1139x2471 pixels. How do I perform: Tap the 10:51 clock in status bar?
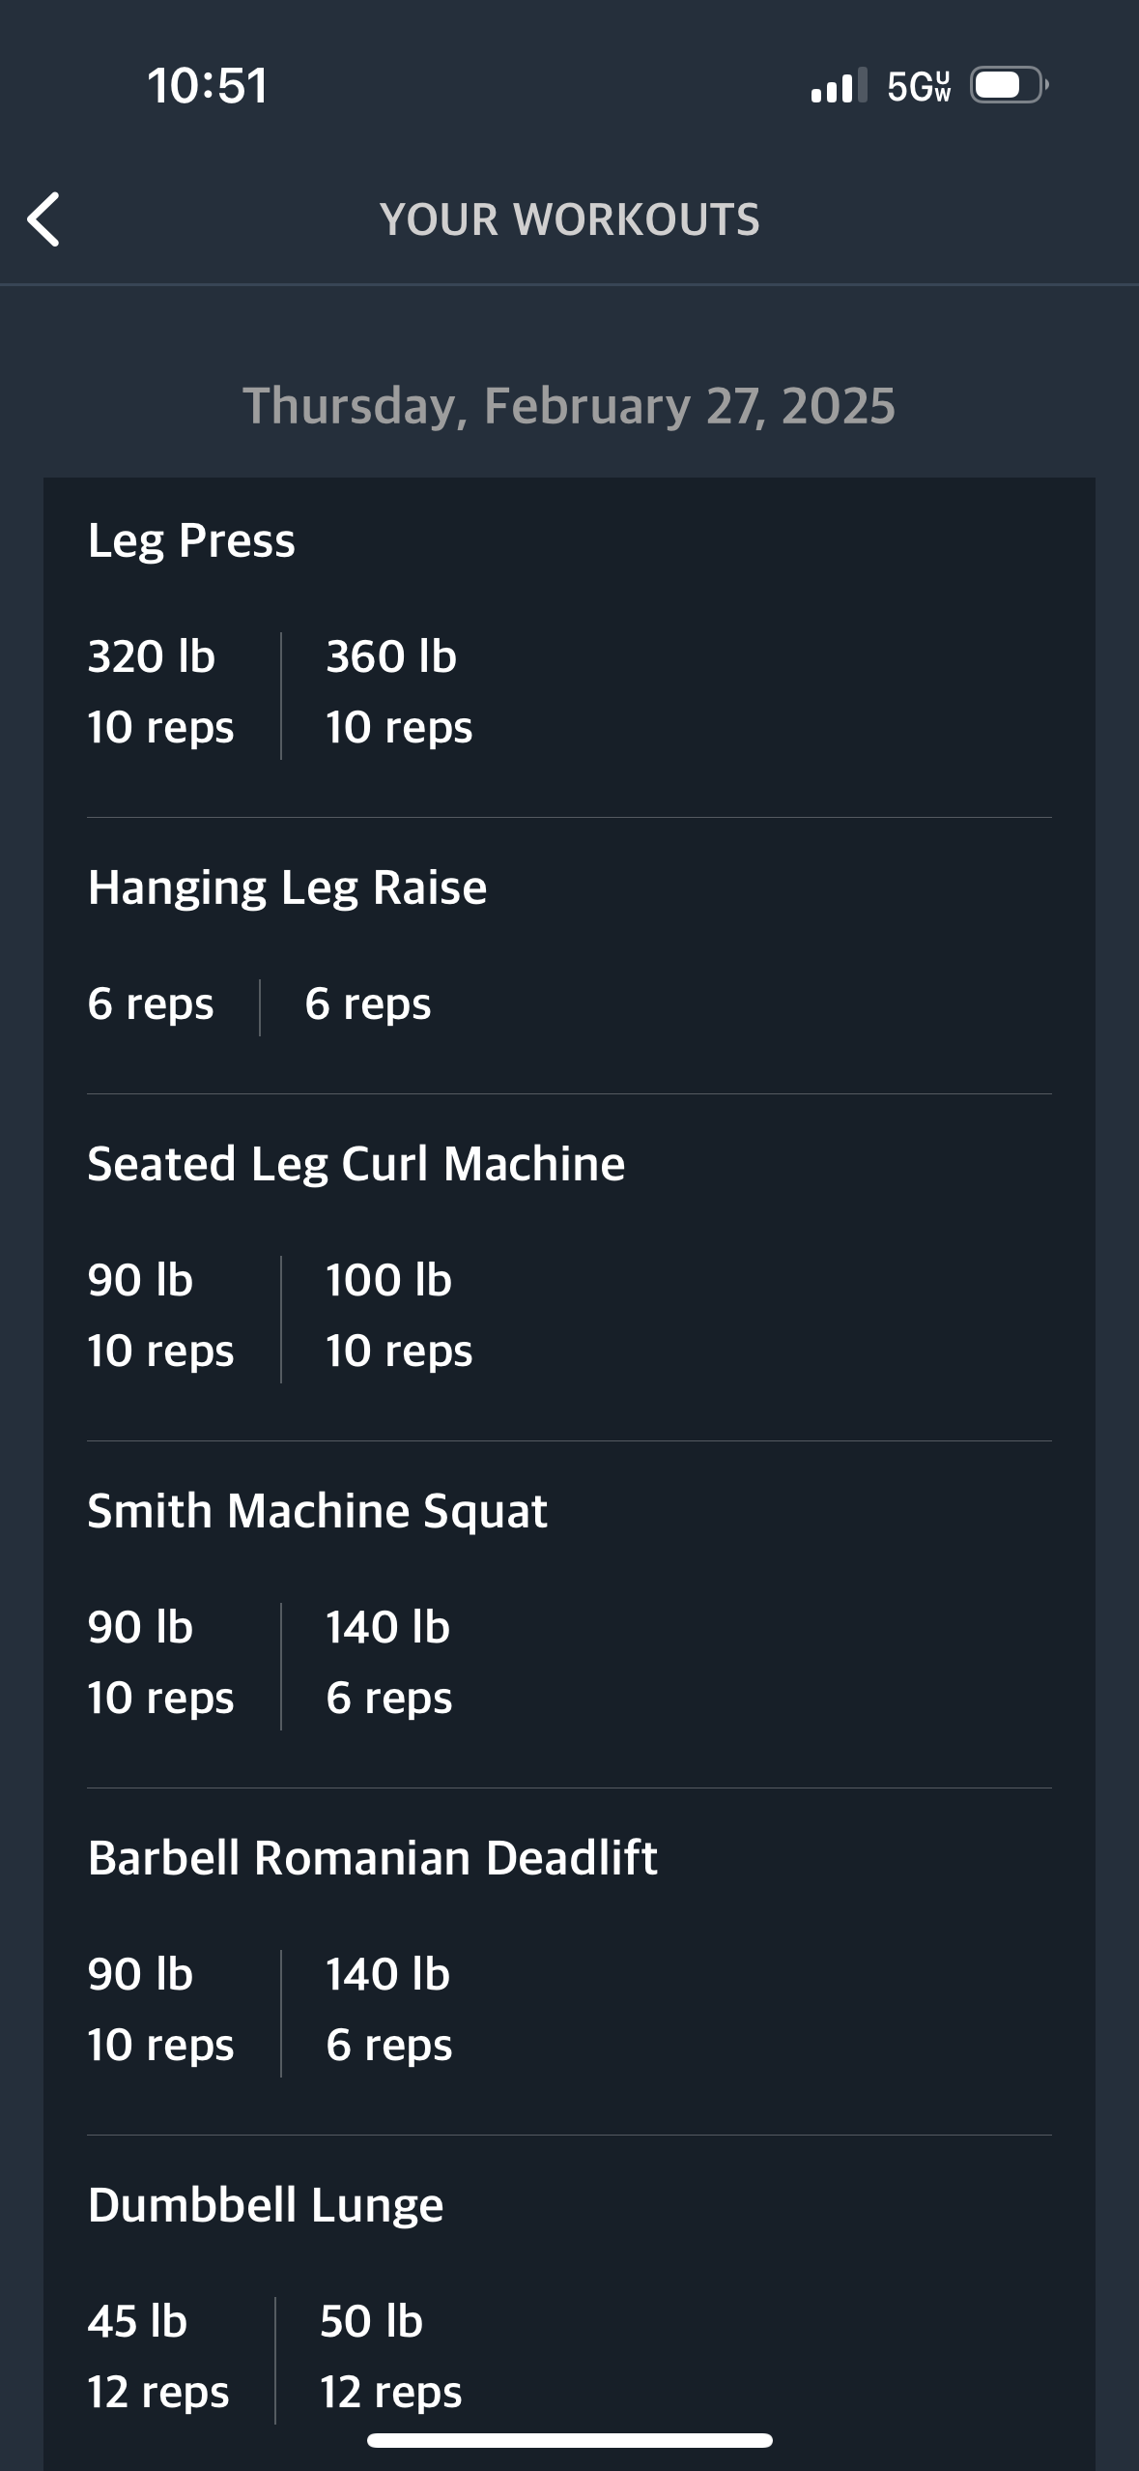point(208,85)
